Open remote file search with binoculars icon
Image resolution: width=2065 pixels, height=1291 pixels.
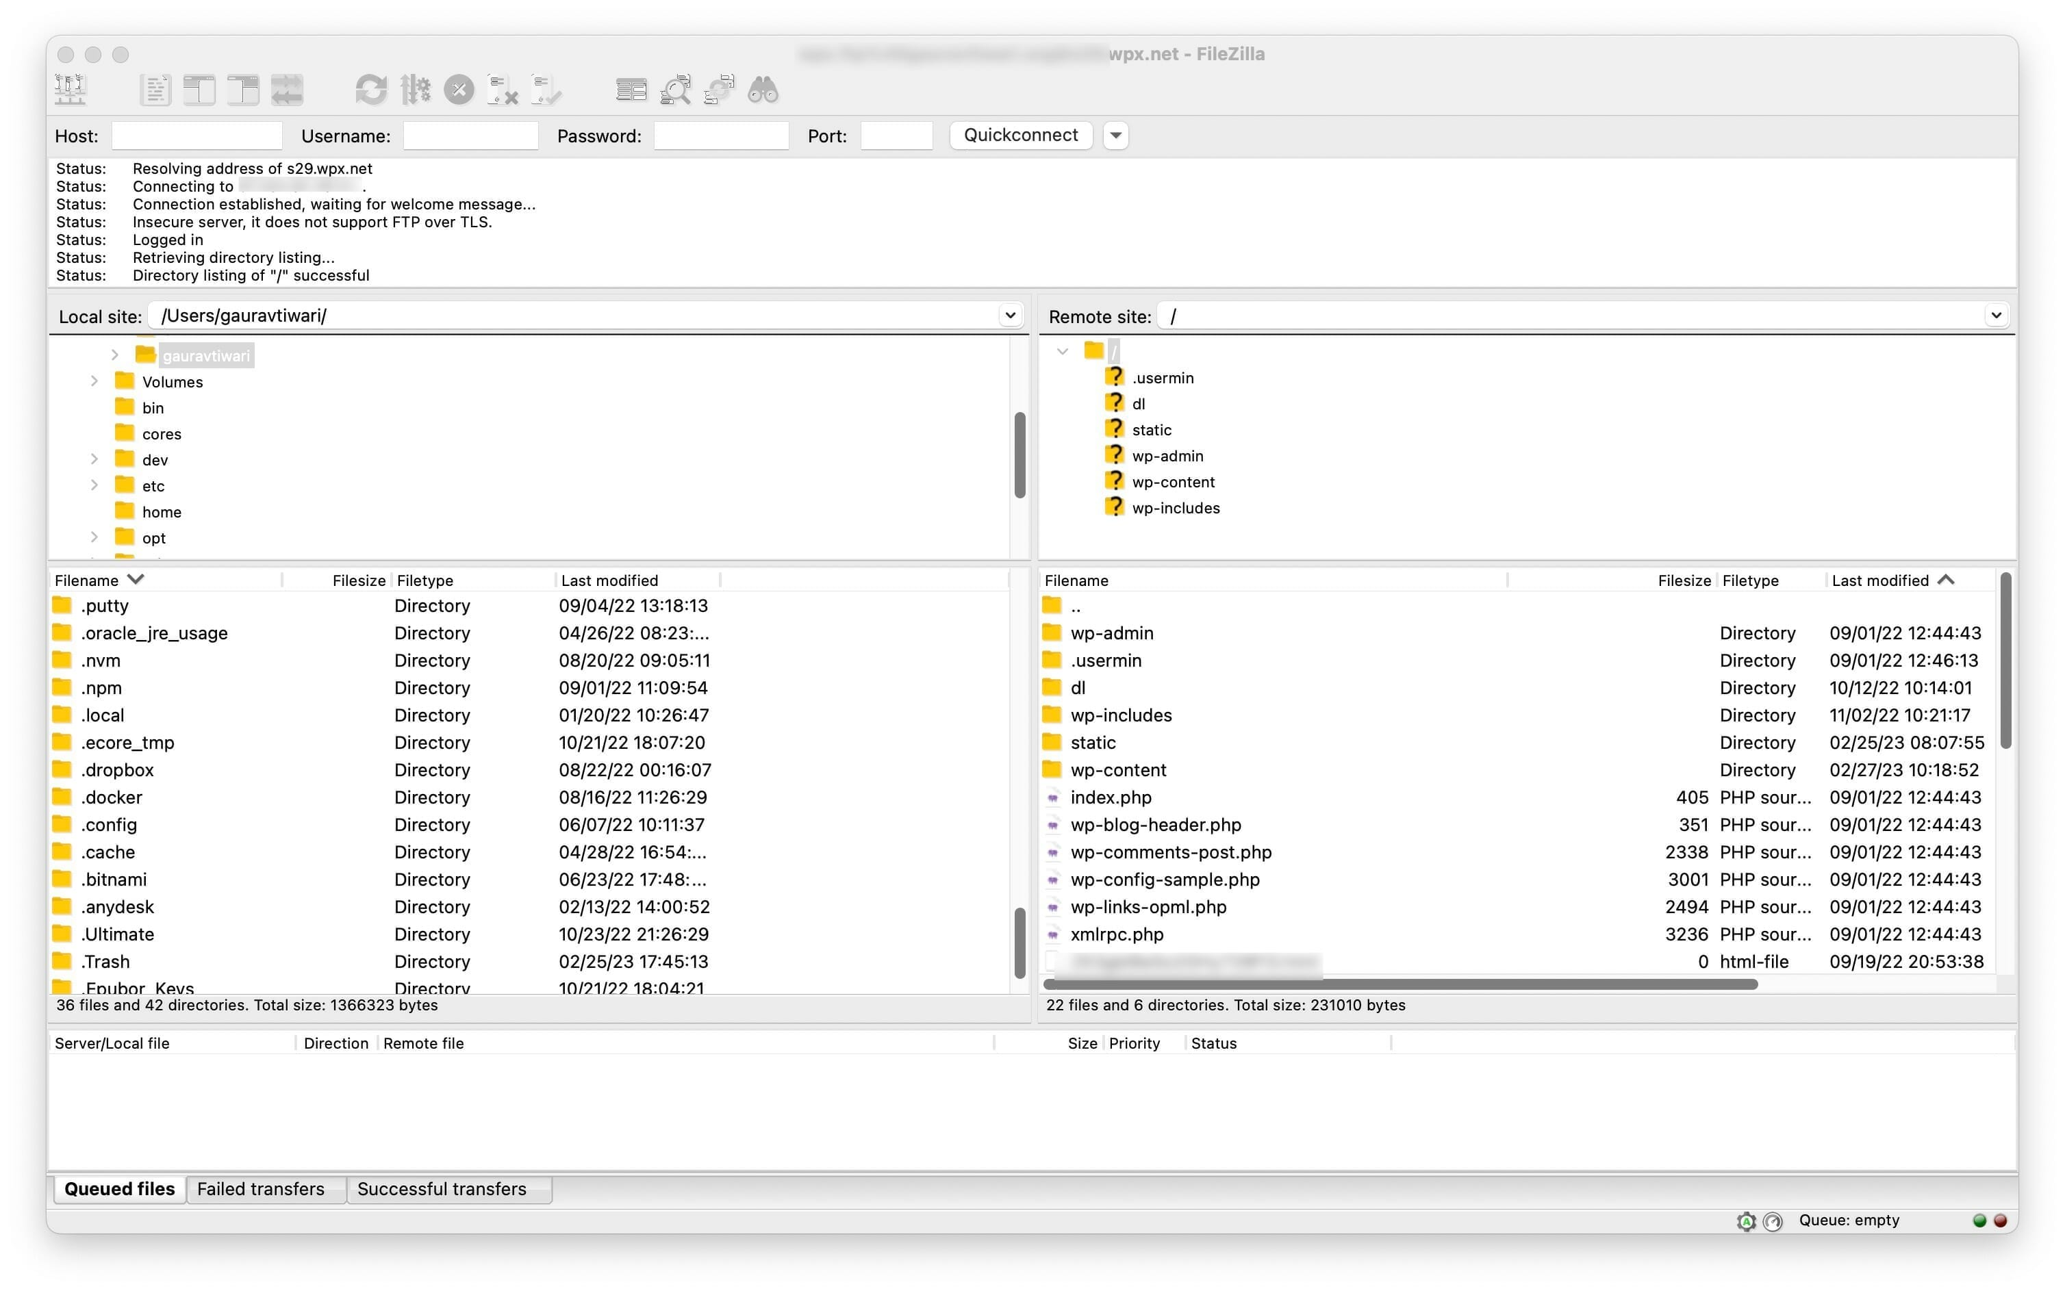pyautogui.click(x=763, y=90)
